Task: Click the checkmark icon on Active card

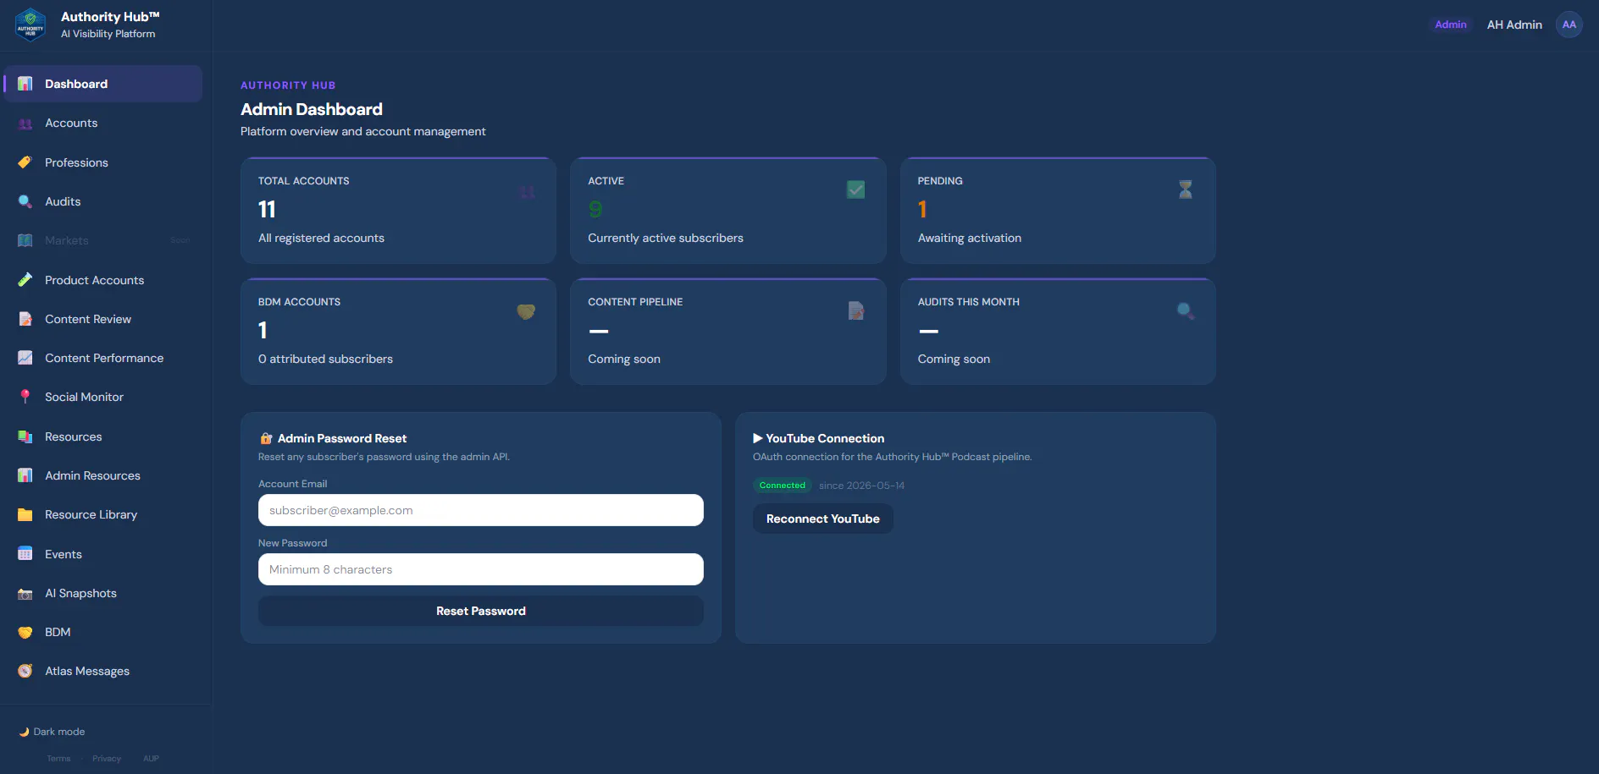Action: pos(856,189)
